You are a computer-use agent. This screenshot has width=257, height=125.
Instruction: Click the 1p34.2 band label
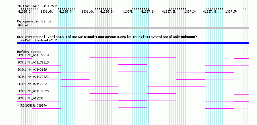point(23,25)
